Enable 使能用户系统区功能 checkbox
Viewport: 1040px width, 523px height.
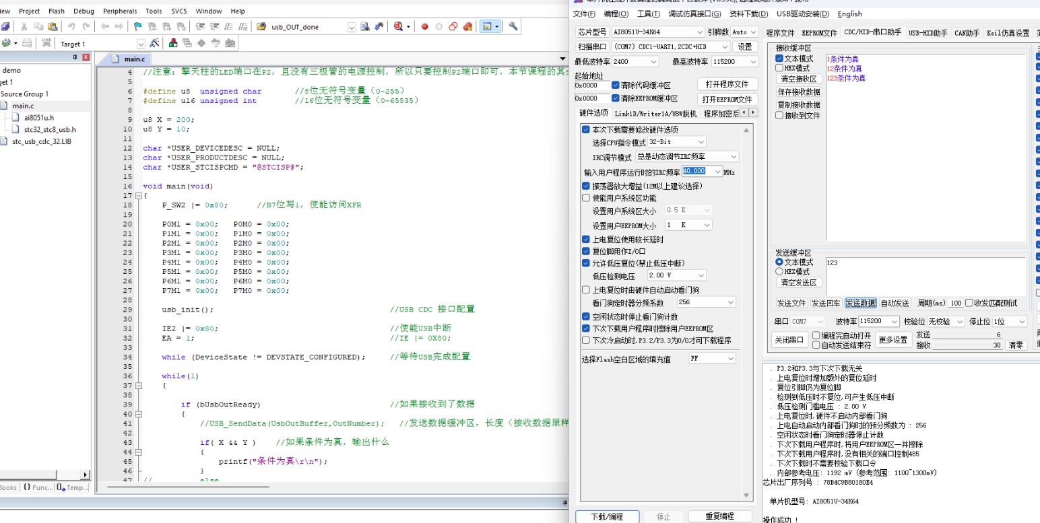(586, 198)
